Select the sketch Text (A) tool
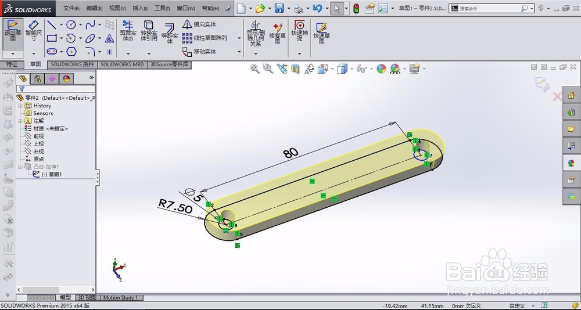 (x=109, y=38)
